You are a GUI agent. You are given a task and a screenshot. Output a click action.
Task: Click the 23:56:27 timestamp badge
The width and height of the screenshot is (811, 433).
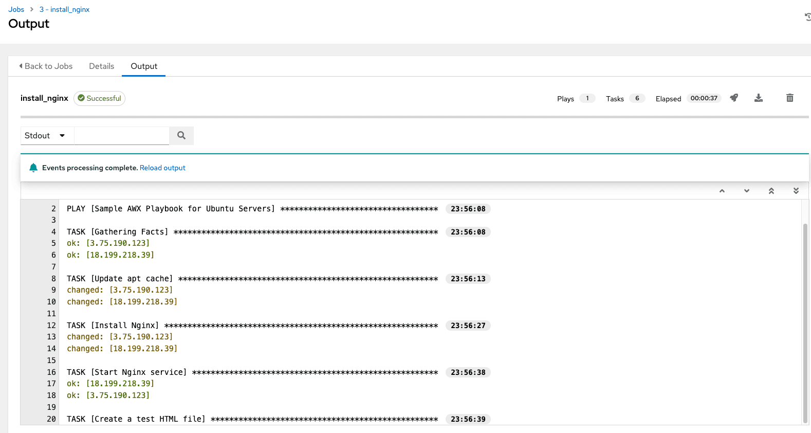pyautogui.click(x=468, y=326)
